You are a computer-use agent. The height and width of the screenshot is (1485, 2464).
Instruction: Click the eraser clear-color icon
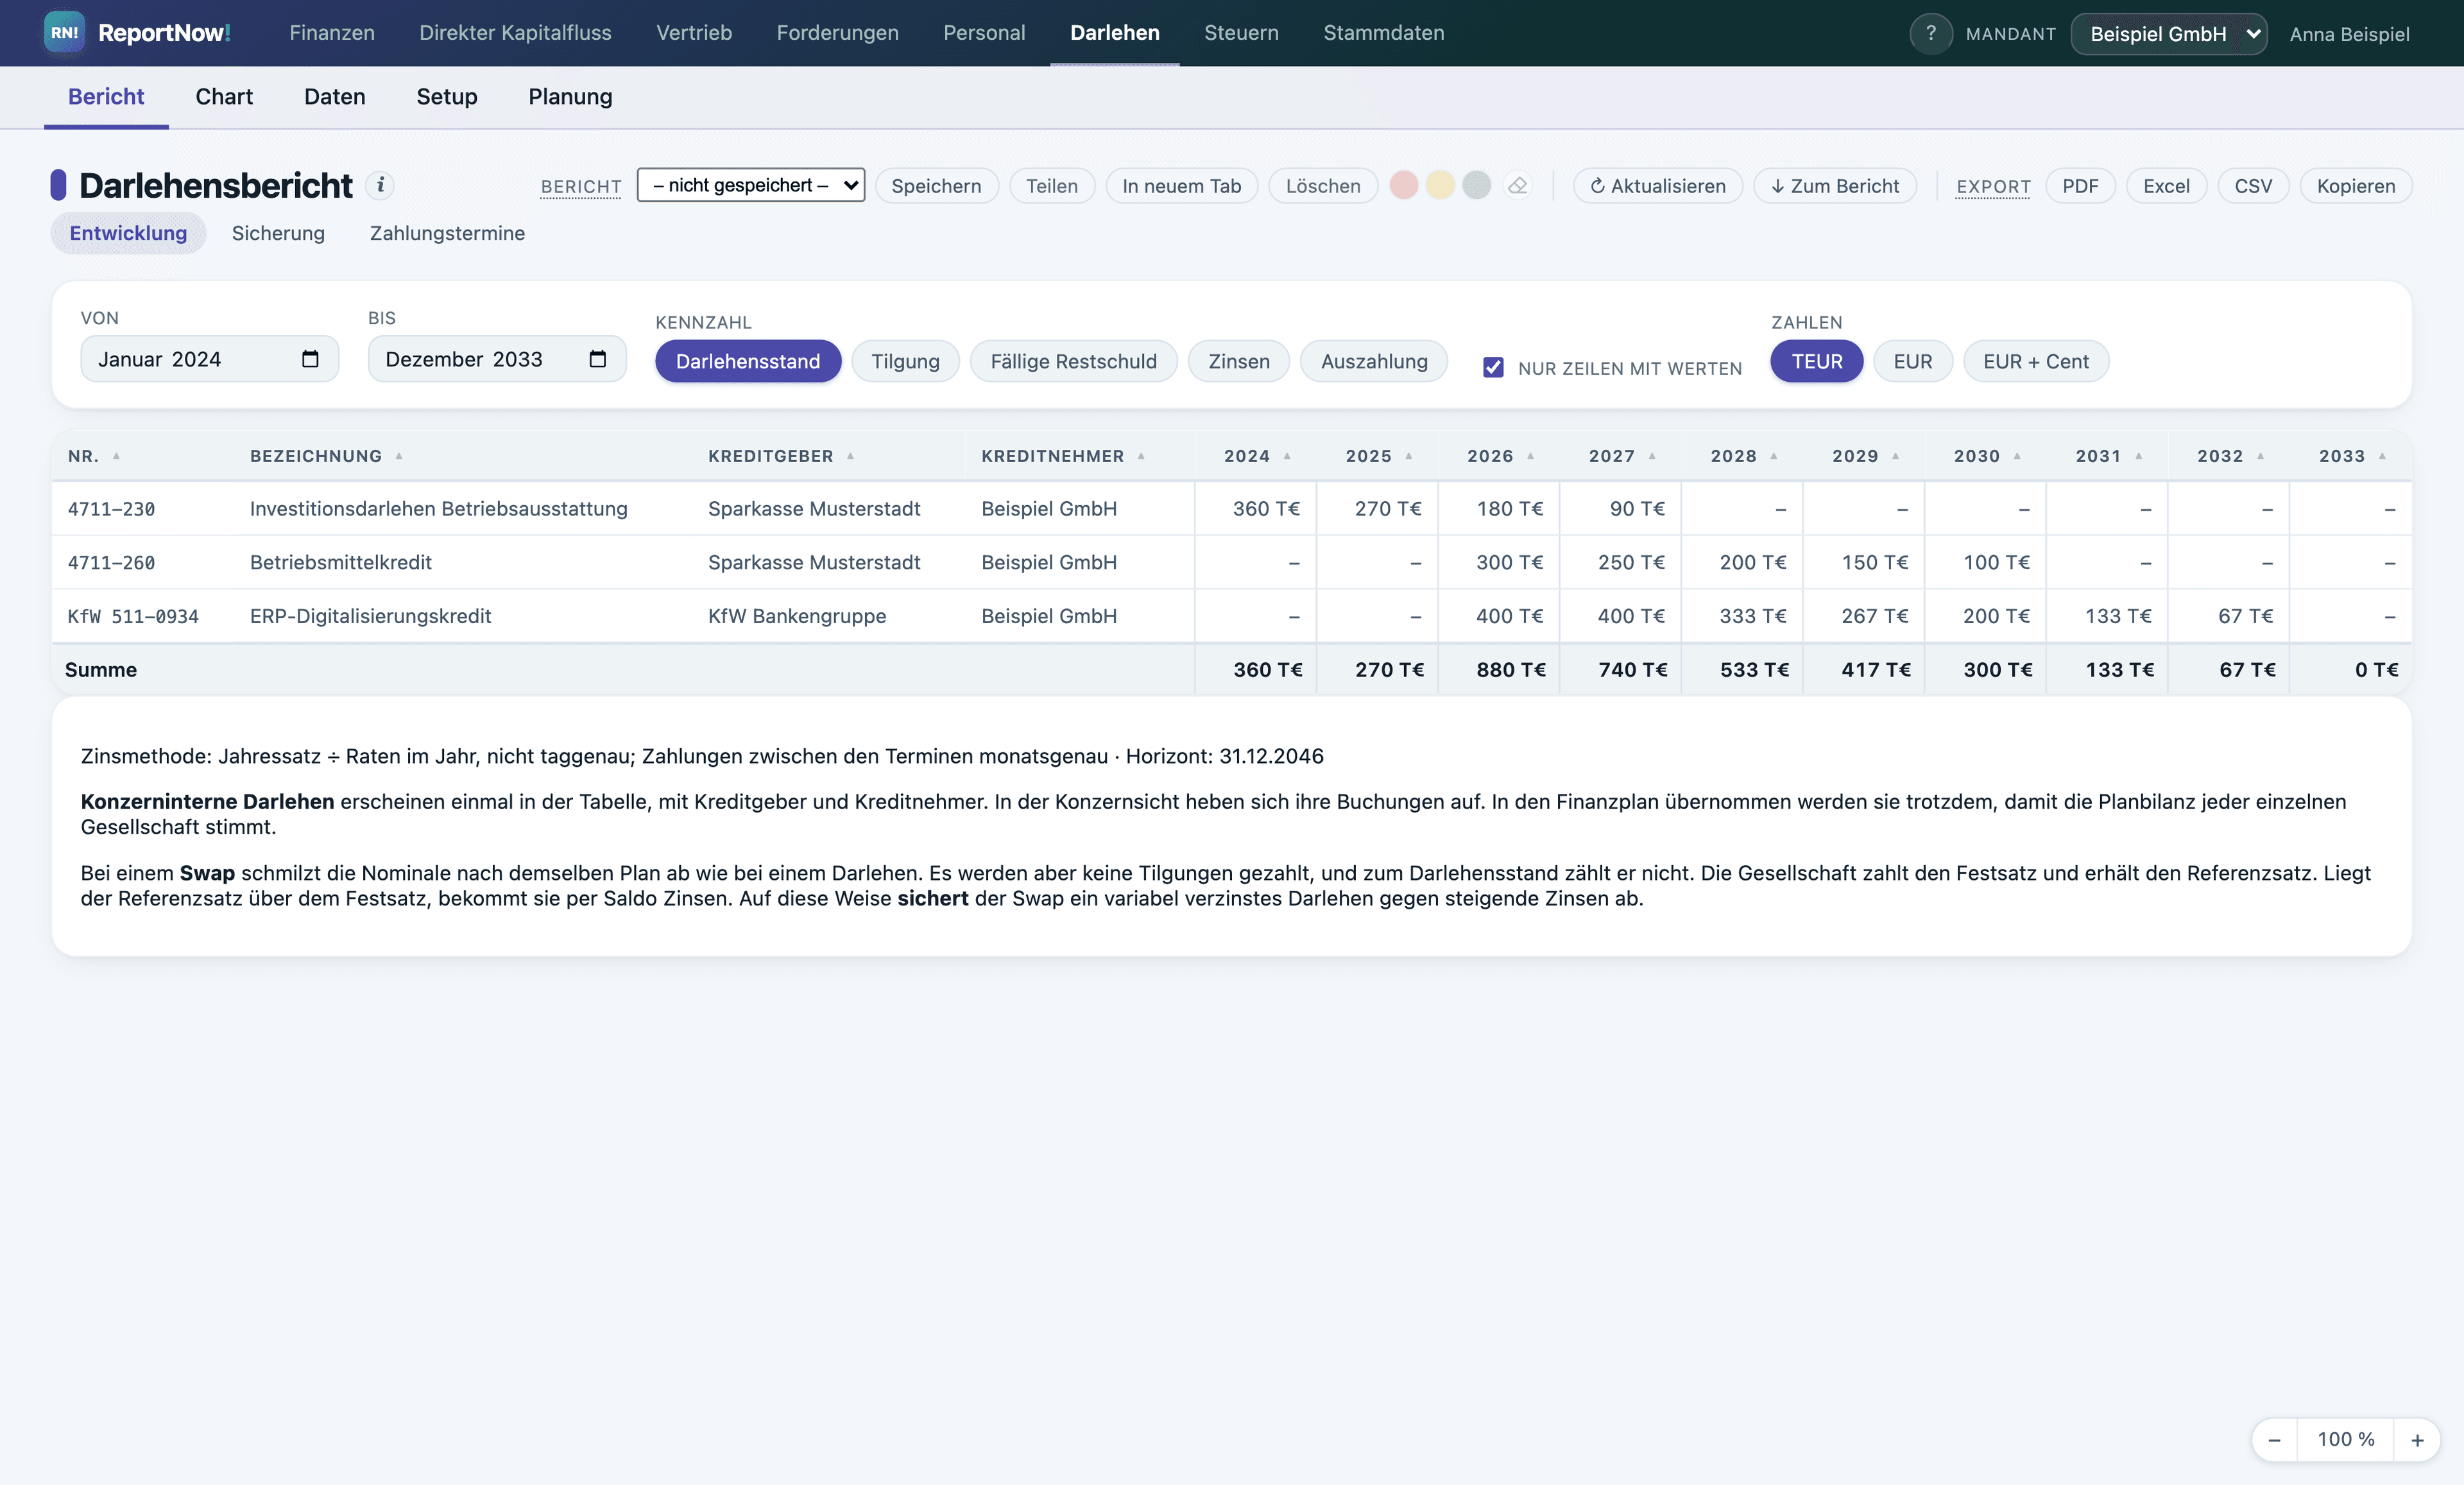pos(1517,185)
